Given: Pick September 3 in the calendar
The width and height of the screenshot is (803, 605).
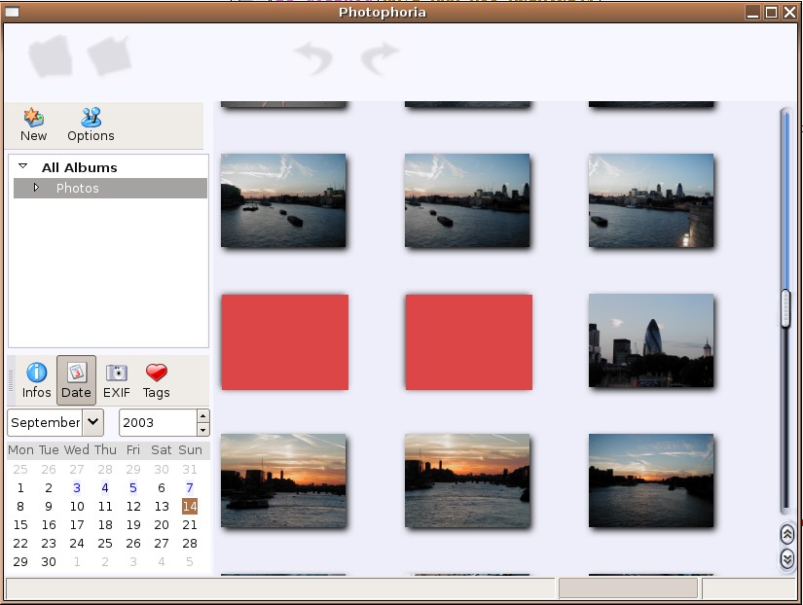Looking at the screenshot, I should [x=77, y=487].
